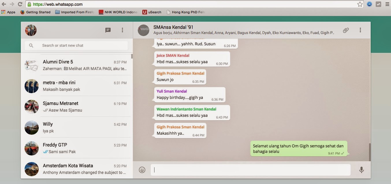Open the sidebar three-dot menu
391x184 pixels.
point(122,30)
